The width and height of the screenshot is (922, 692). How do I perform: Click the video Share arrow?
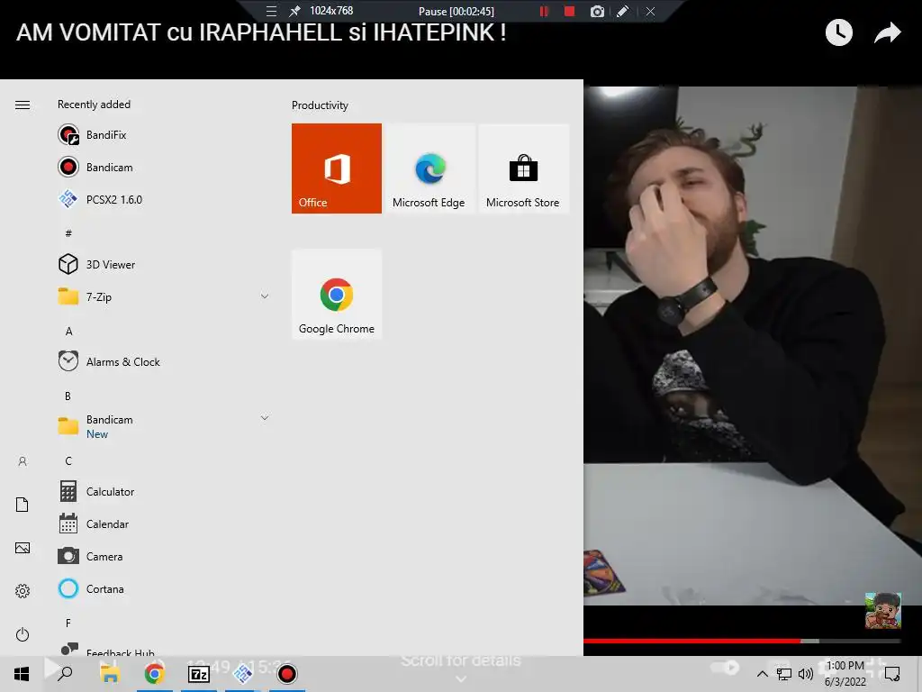(887, 32)
